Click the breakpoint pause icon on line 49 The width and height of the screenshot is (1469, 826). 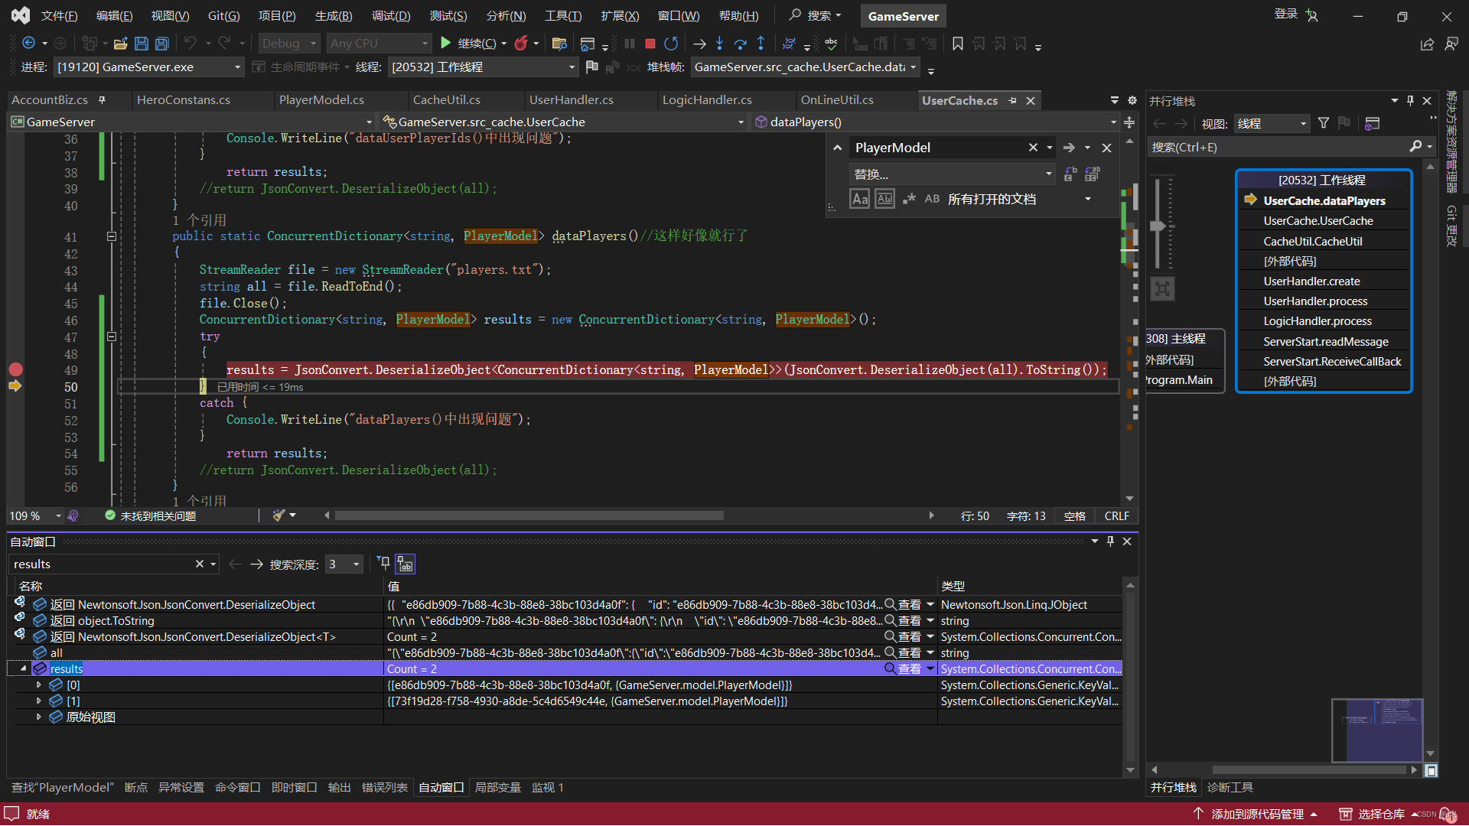point(15,368)
